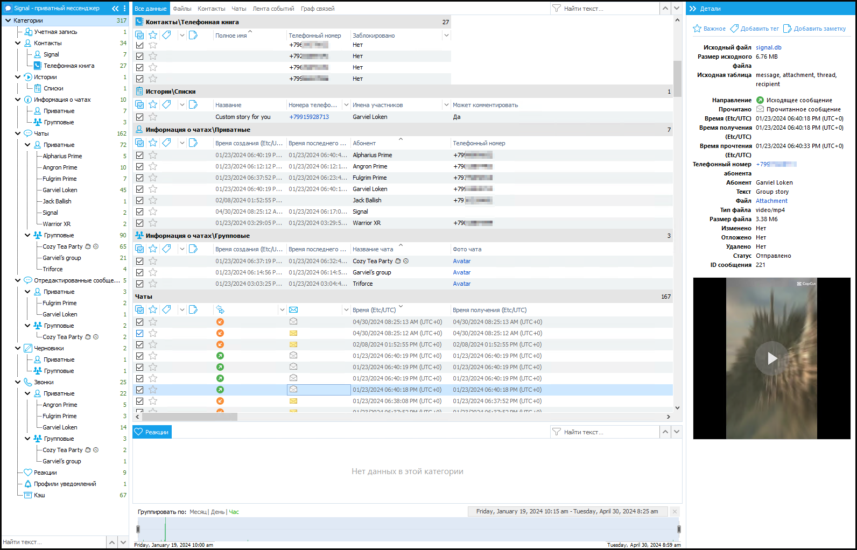The width and height of the screenshot is (857, 550).
Task: Open the Чаты tab
Action: [x=239, y=9]
